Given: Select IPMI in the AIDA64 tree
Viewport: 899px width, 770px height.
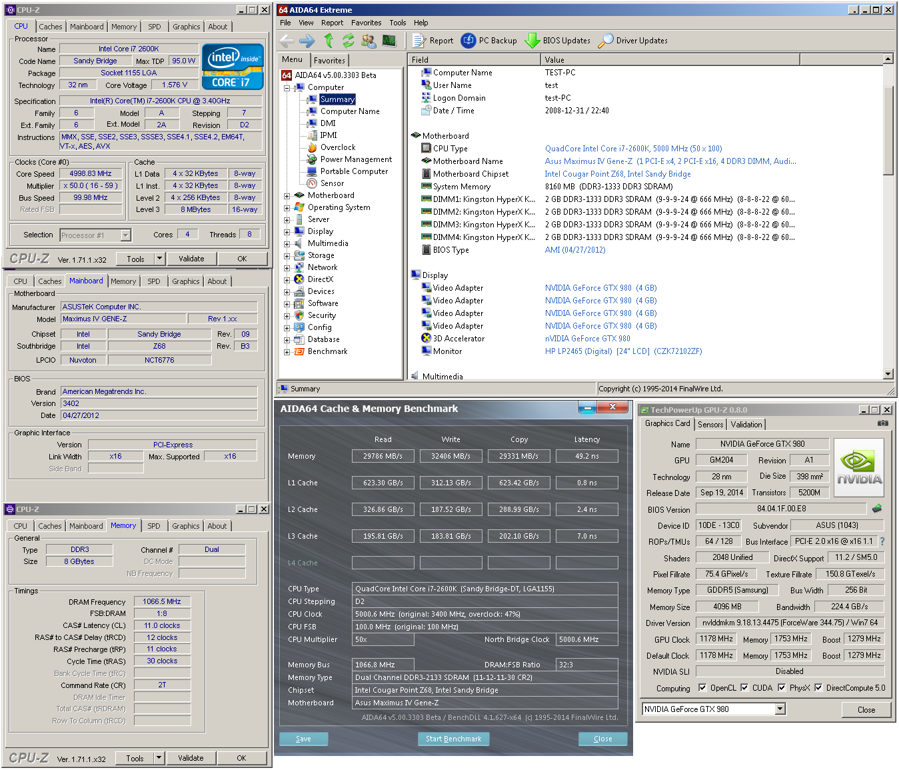Looking at the screenshot, I should click(x=322, y=135).
